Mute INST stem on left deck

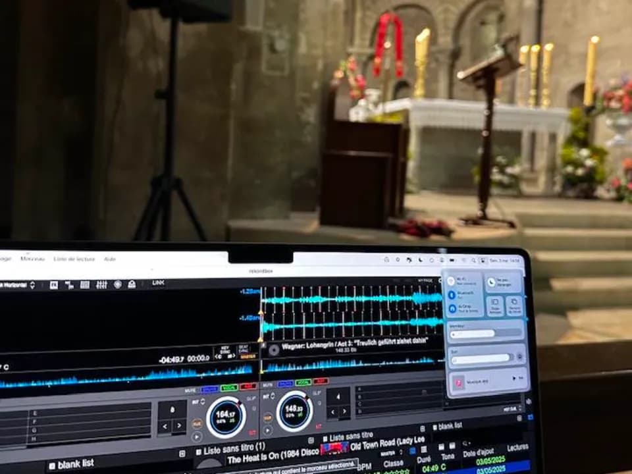tap(248, 387)
